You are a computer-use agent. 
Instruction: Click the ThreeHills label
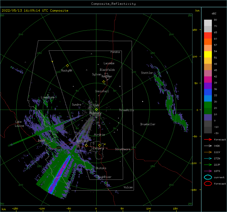point(127,110)
